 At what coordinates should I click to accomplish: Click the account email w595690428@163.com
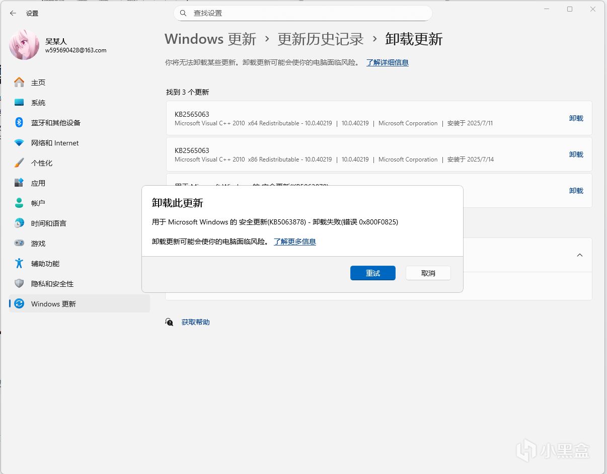click(x=75, y=50)
